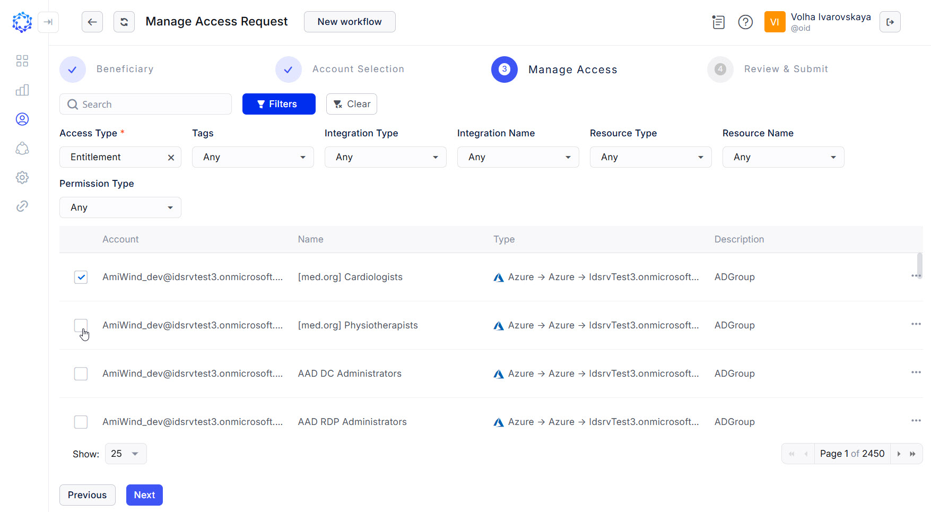Go to the Beneficiary step
Screen dimensions: 931x512
[73, 70]
